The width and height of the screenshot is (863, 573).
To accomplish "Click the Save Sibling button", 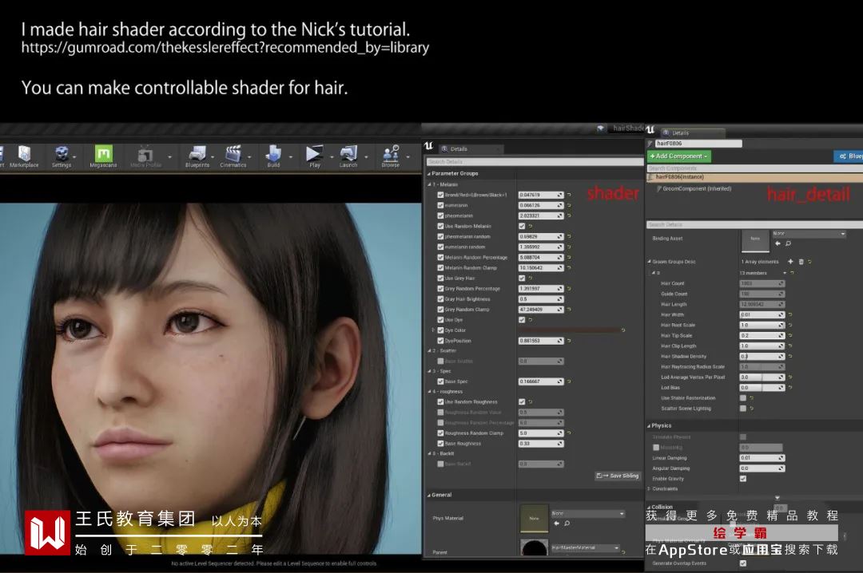I will [x=618, y=476].
